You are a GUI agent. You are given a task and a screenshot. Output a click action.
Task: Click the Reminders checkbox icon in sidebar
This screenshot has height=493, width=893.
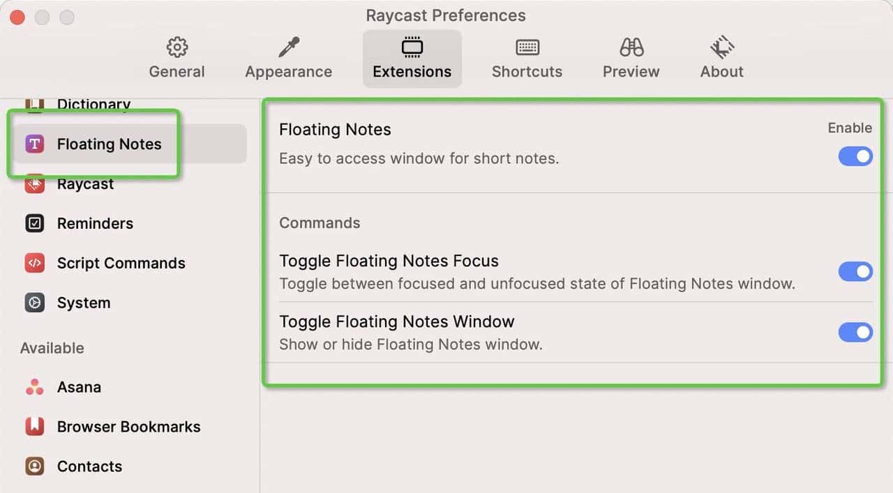click(33, 223)
